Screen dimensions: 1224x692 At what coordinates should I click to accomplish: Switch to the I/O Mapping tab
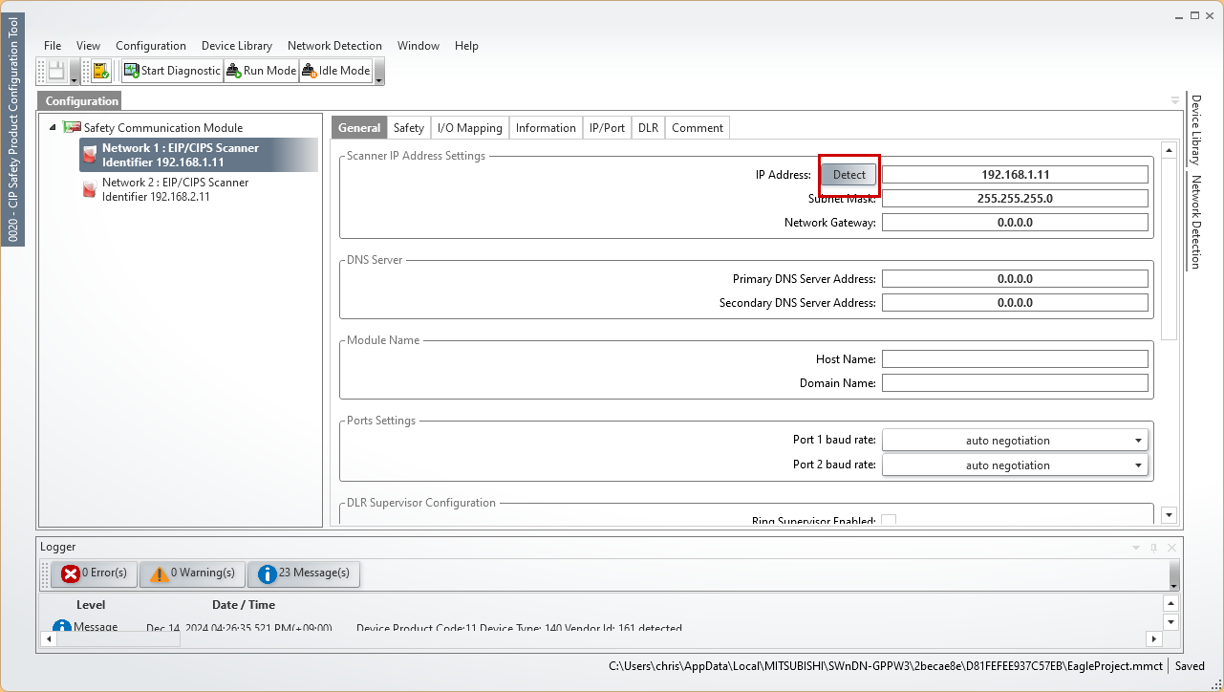[x=470, y=127]
